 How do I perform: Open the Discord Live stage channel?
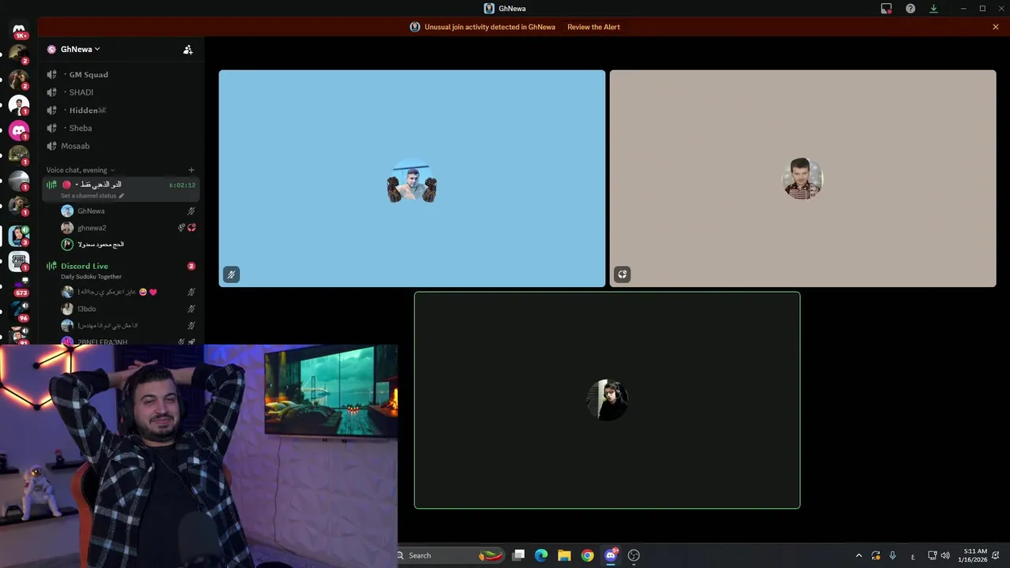122,266
